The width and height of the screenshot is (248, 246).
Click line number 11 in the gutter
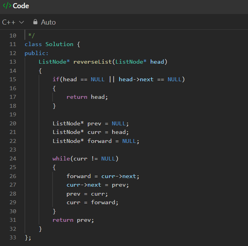coord(13,44)
